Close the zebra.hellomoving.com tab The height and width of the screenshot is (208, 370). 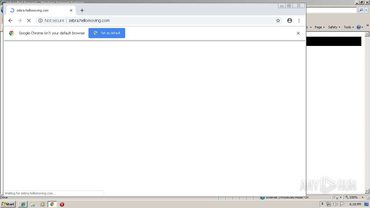71,10
